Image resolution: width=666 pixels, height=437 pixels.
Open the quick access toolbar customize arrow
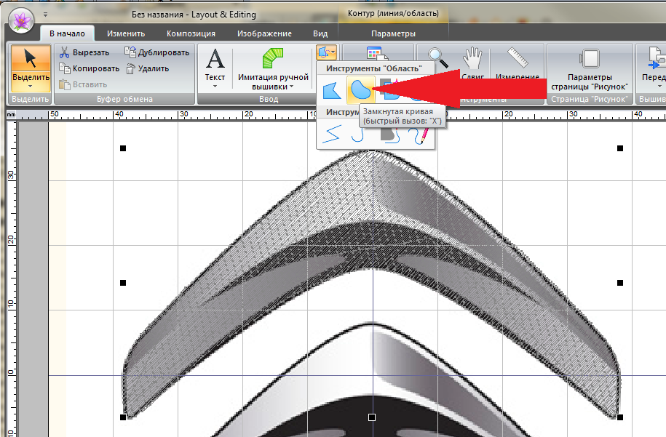click(47, 14)
